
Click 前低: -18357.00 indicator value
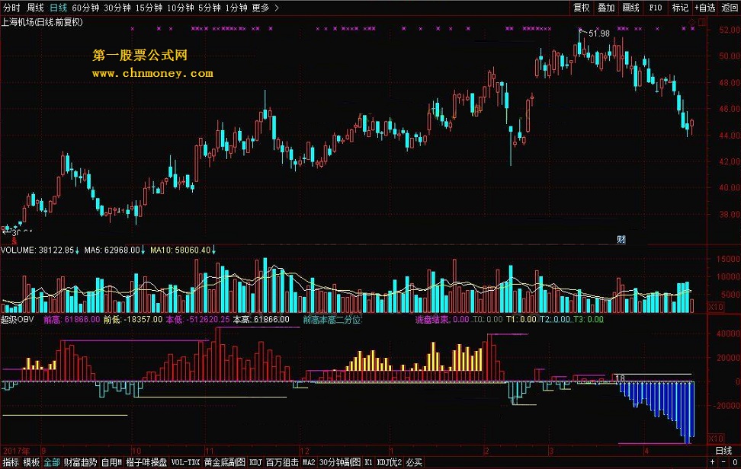133,320
